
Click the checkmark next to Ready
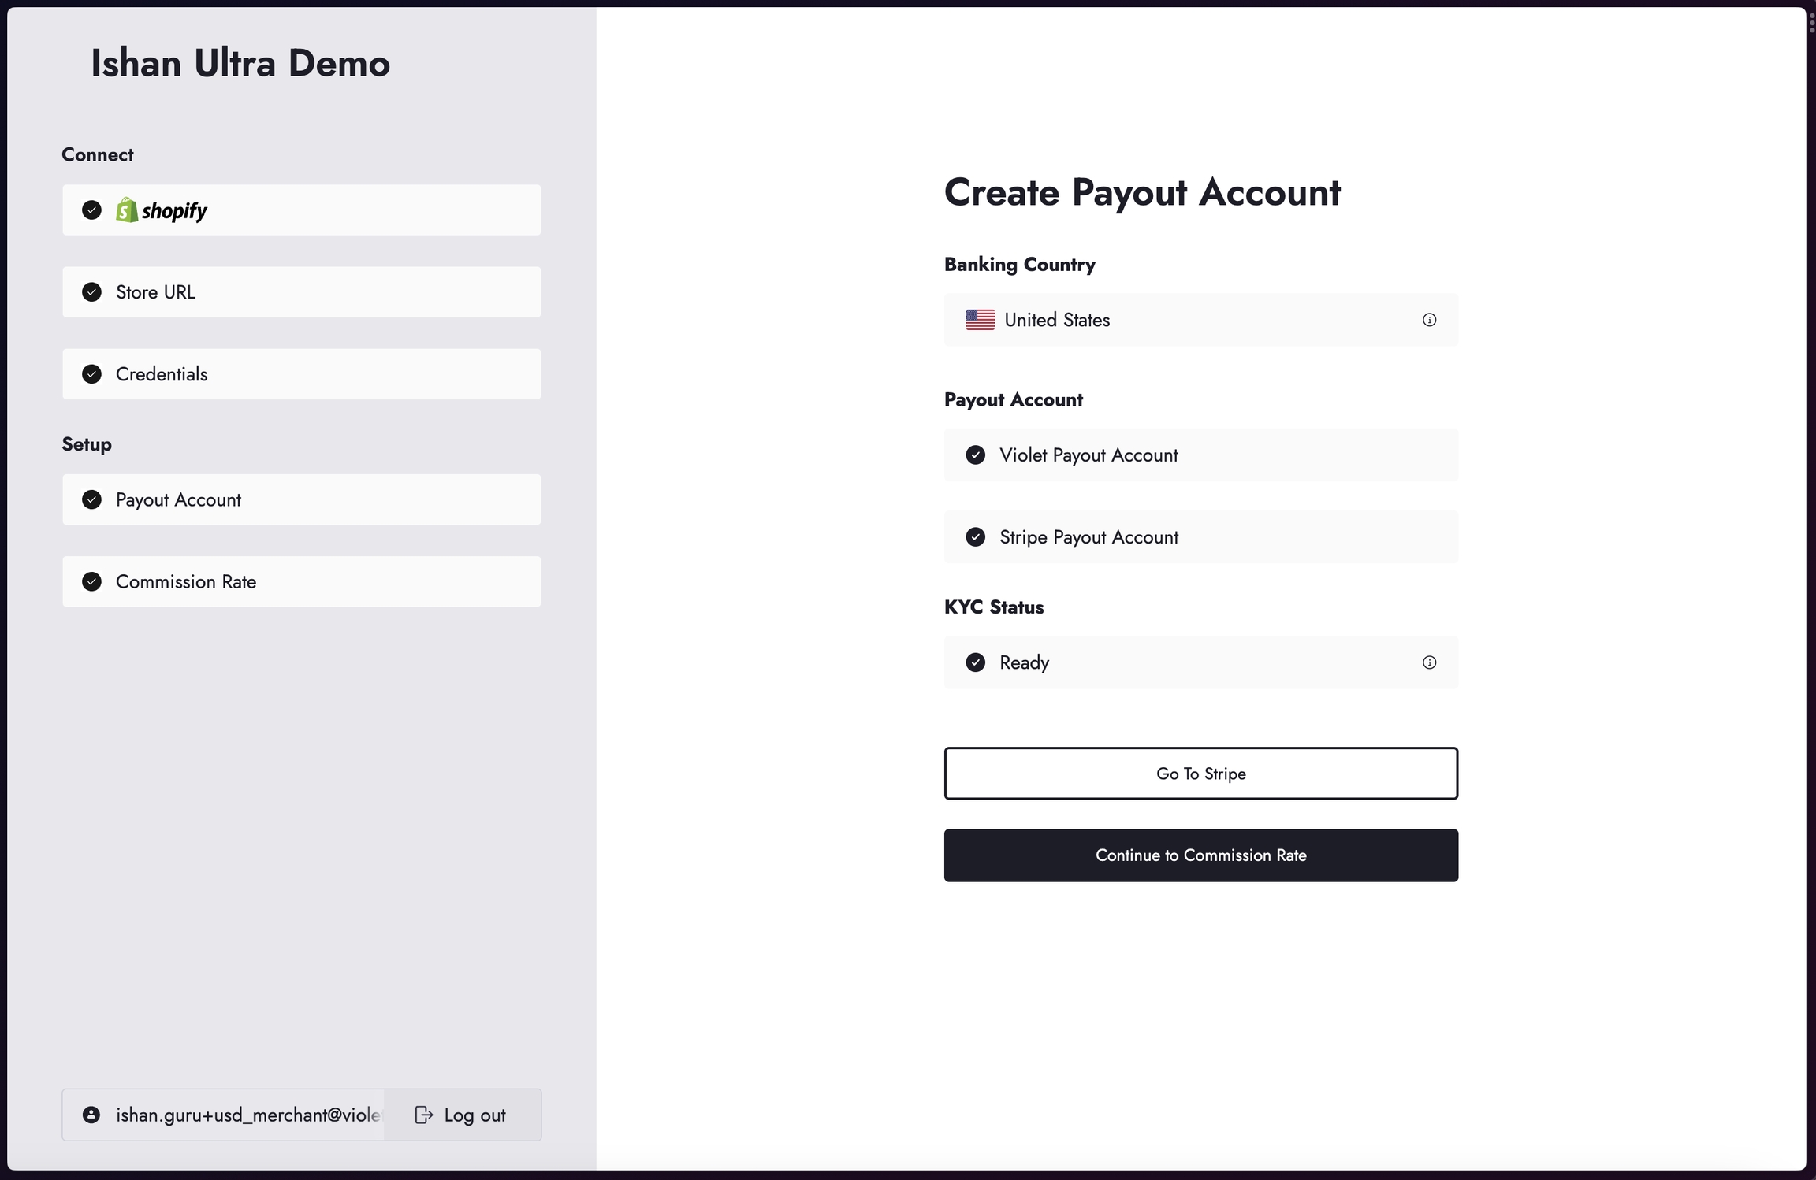tap(975, 662)
